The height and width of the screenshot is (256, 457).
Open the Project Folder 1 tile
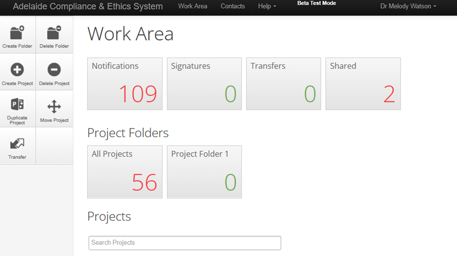(x=204, y=172)
